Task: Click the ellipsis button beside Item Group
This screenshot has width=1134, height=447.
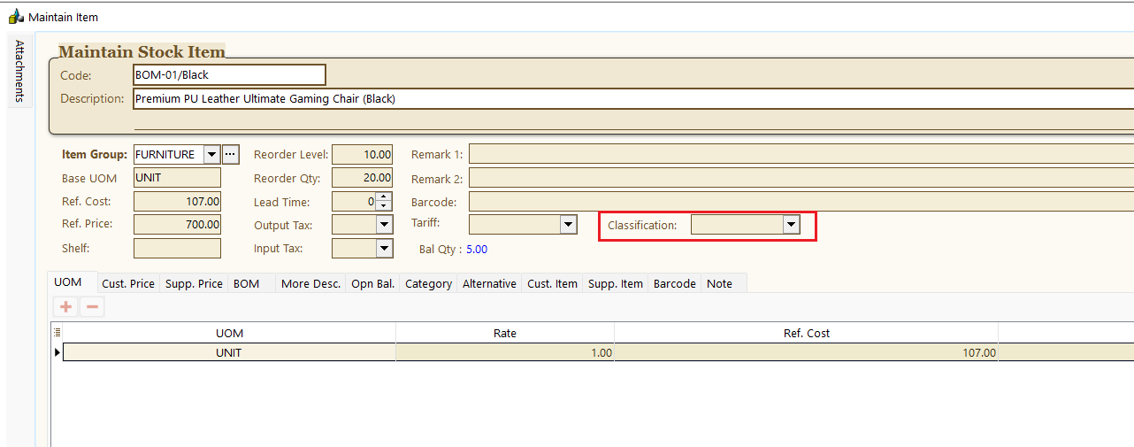Action: click(x=231, y=154)
